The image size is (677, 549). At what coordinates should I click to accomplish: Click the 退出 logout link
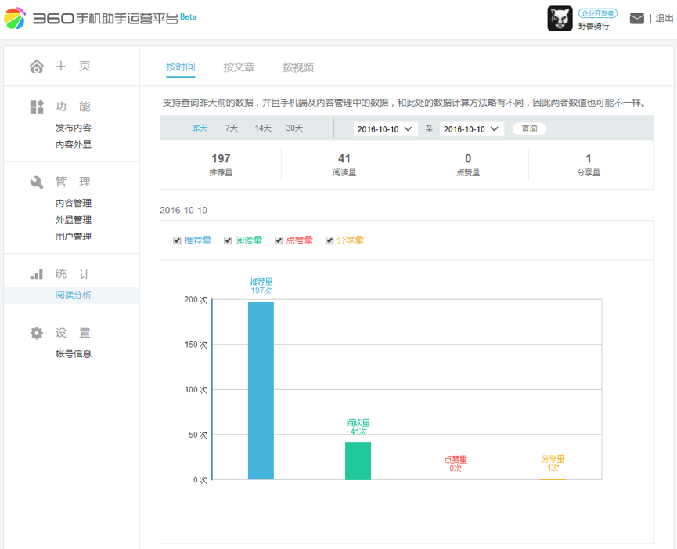point(664,18)
